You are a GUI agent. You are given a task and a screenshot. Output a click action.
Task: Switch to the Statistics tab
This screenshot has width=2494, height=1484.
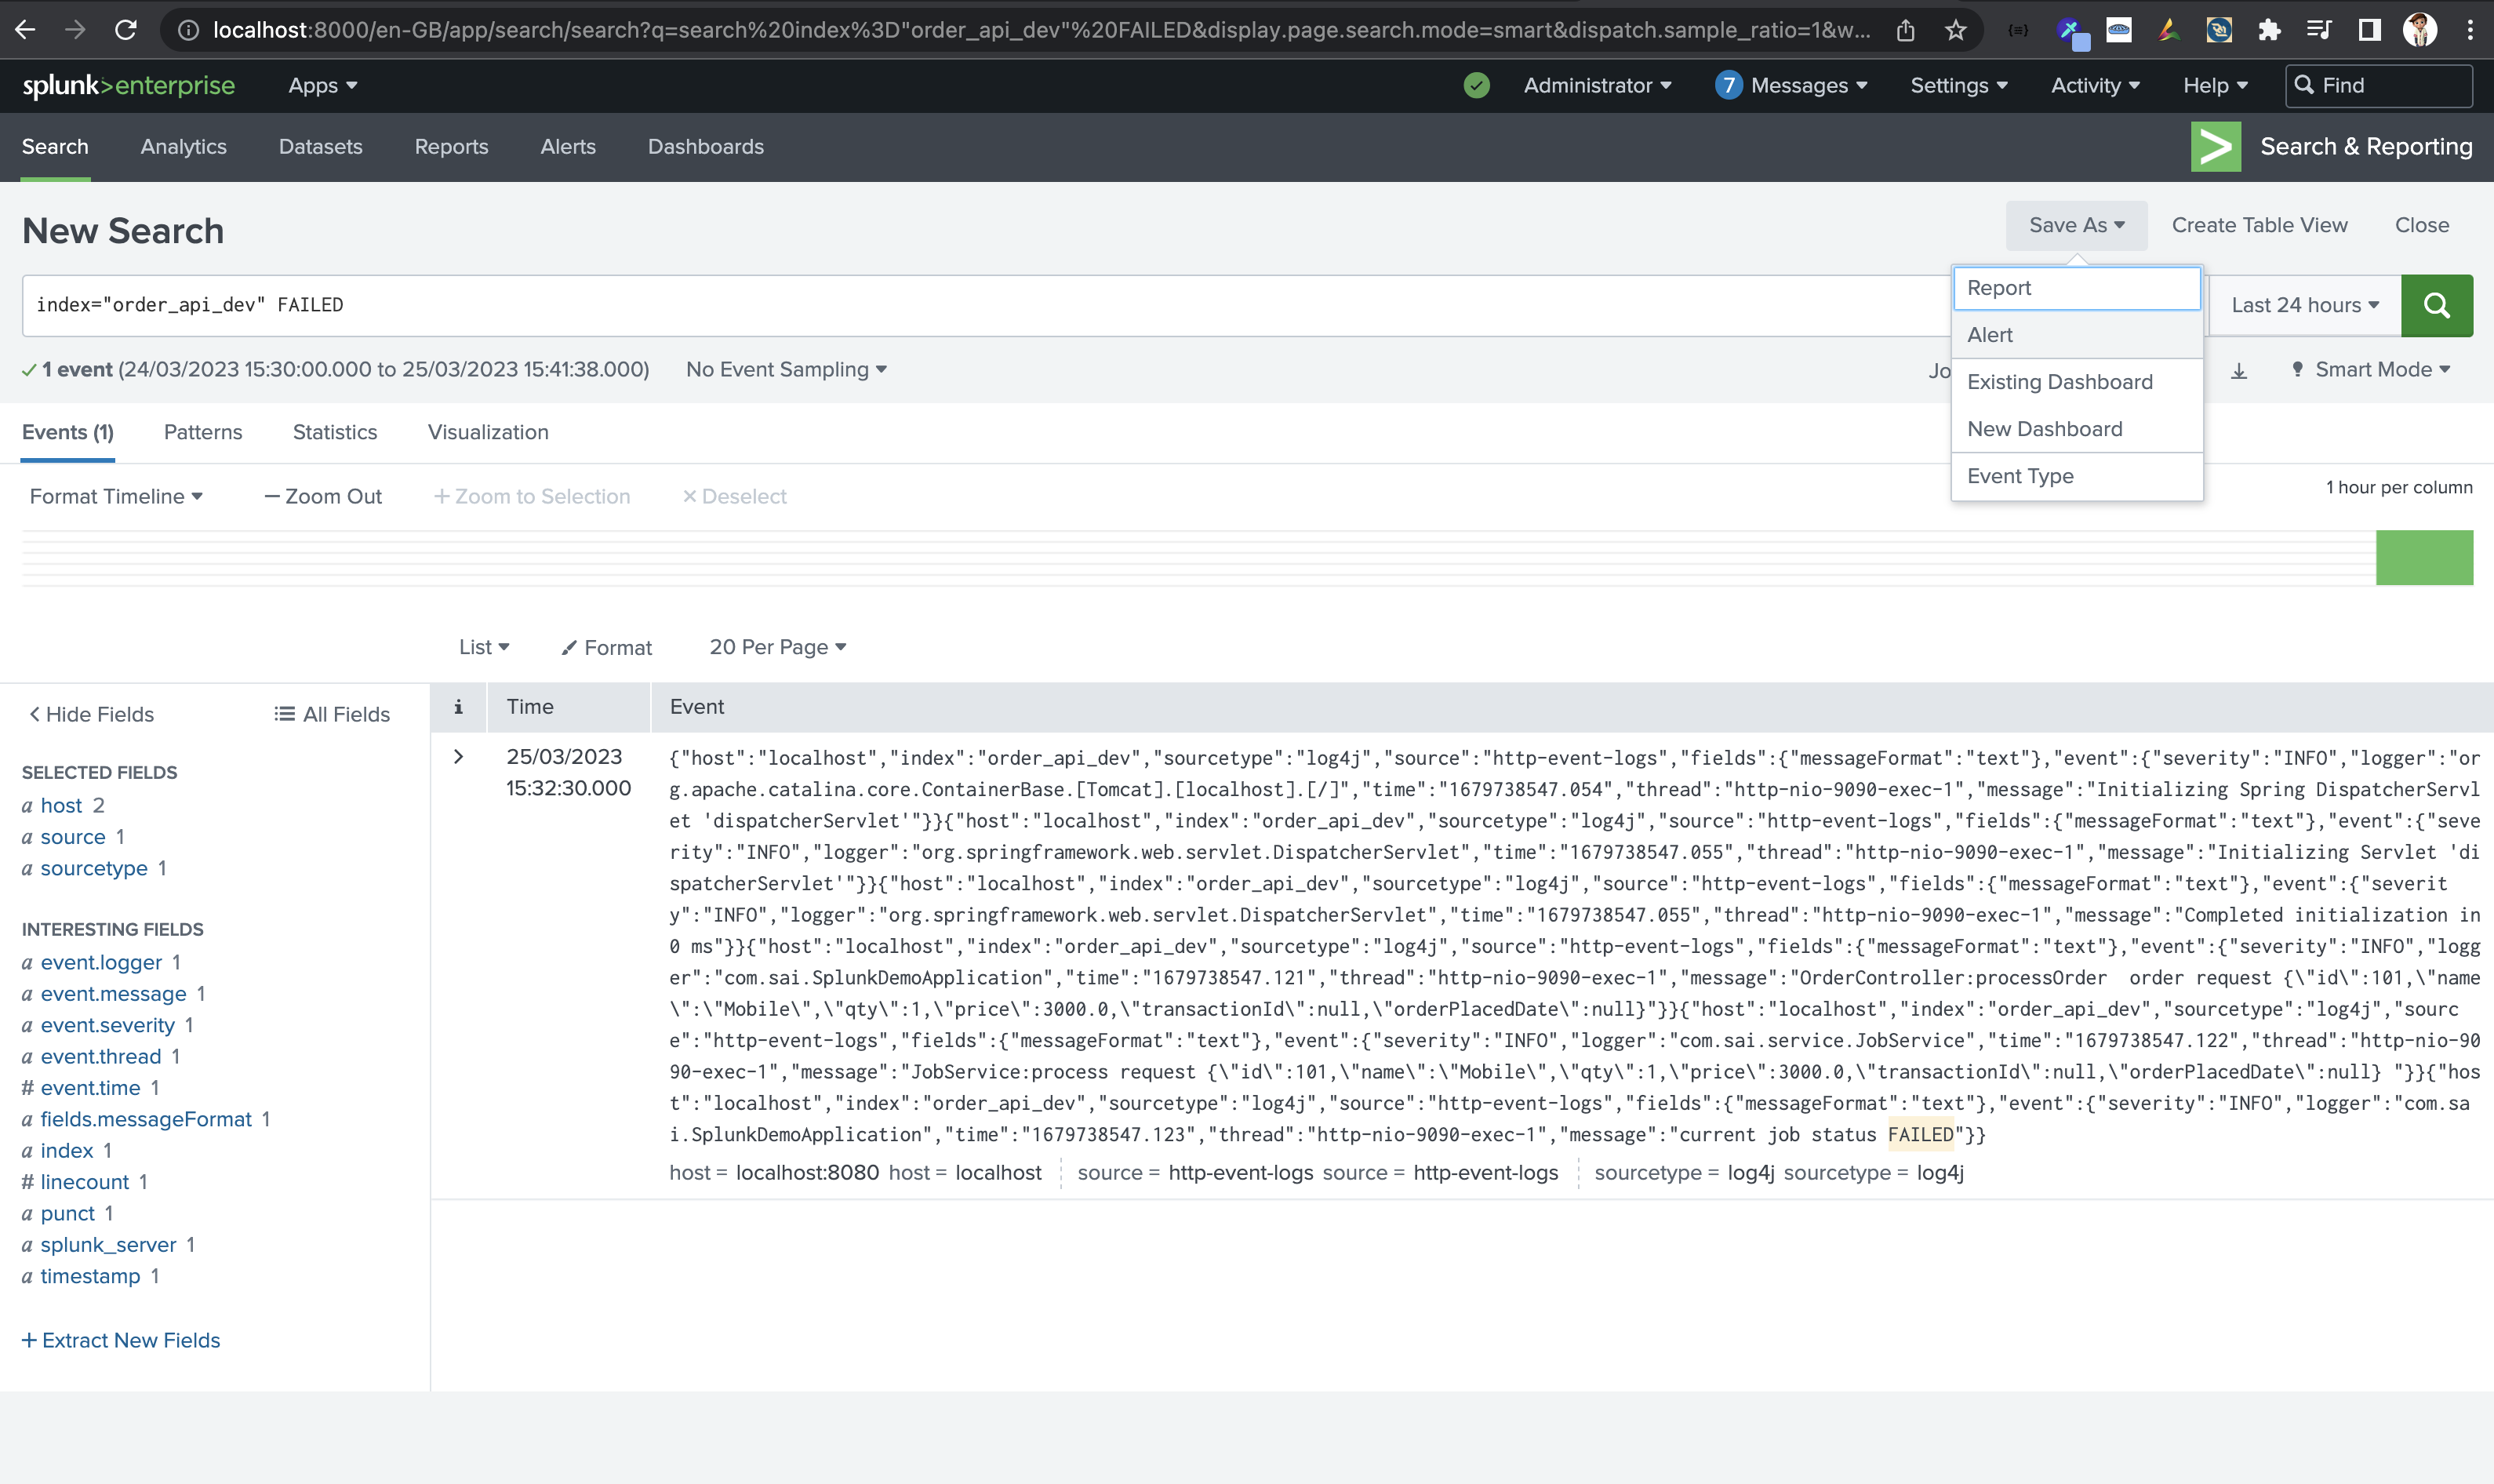335,432
